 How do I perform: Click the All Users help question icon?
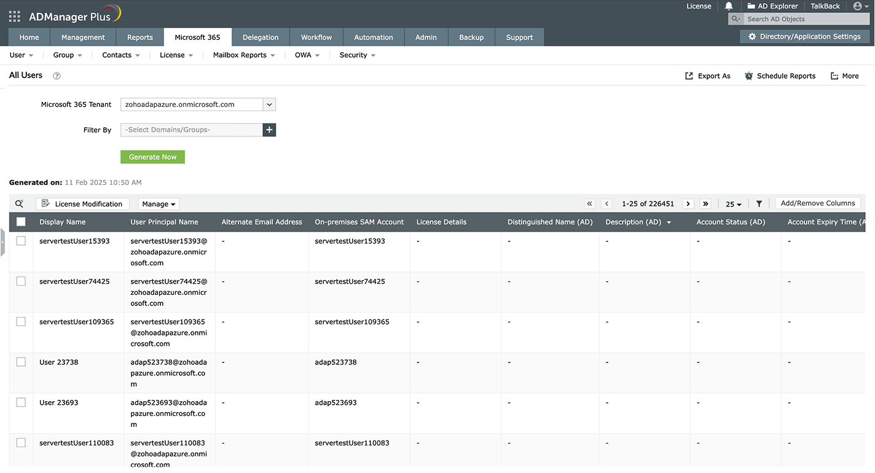click(x=57, y=76)
